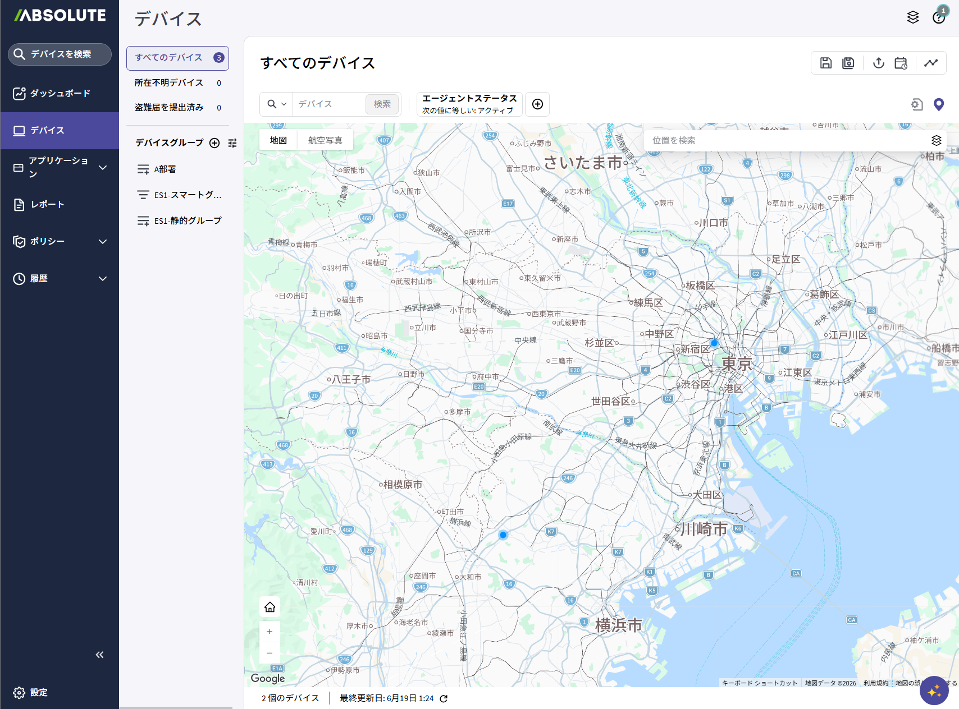The image size is (959, 709).
Task: Zoom out the map with minus button
Action: coord(270,653)
